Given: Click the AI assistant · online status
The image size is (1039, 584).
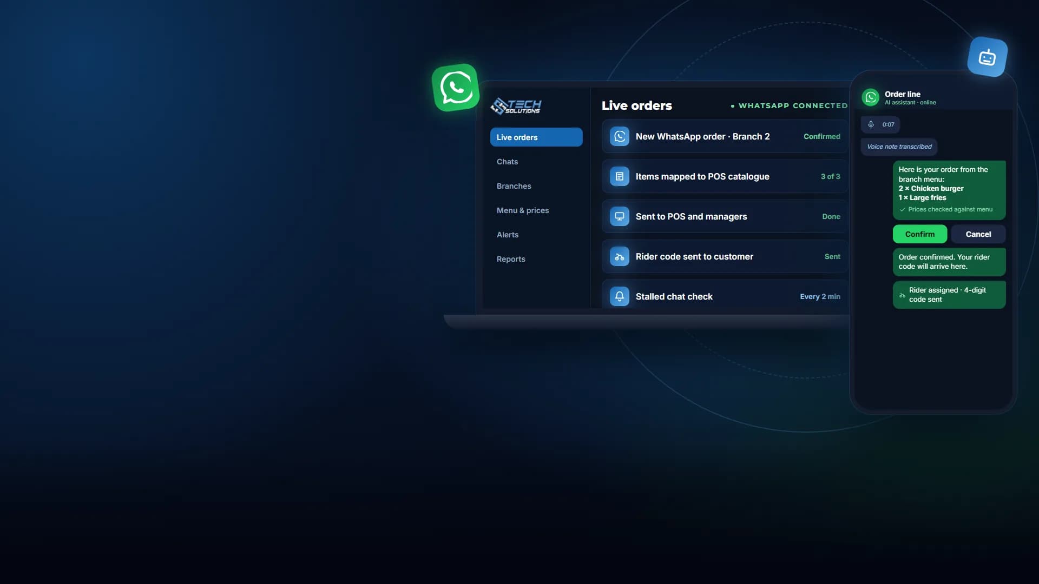Looking at the screenshot, I should coord(910,103).
